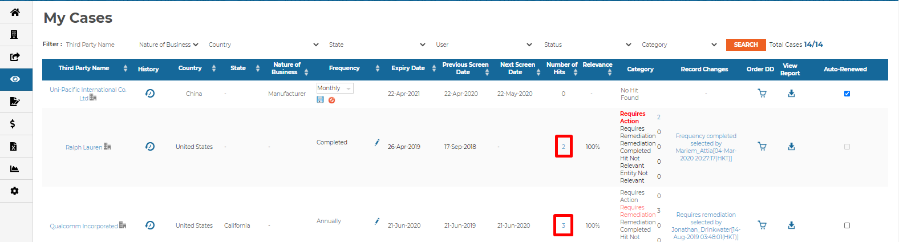Open the settings gear in sidebar

click(x=15, y=191)
